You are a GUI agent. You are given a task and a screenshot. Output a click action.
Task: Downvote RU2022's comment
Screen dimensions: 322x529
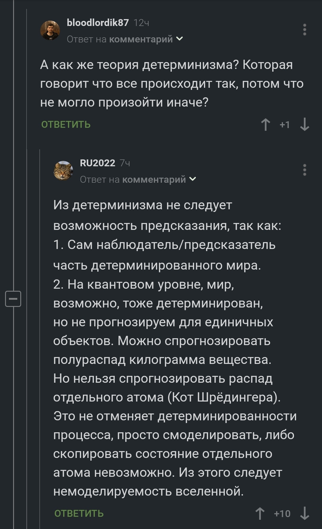point(304,513)
